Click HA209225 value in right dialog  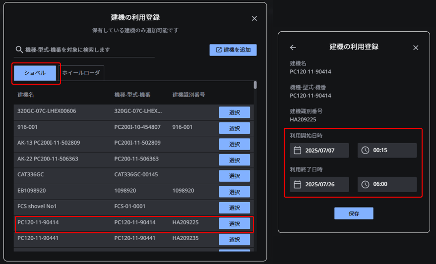coord(303,120)
